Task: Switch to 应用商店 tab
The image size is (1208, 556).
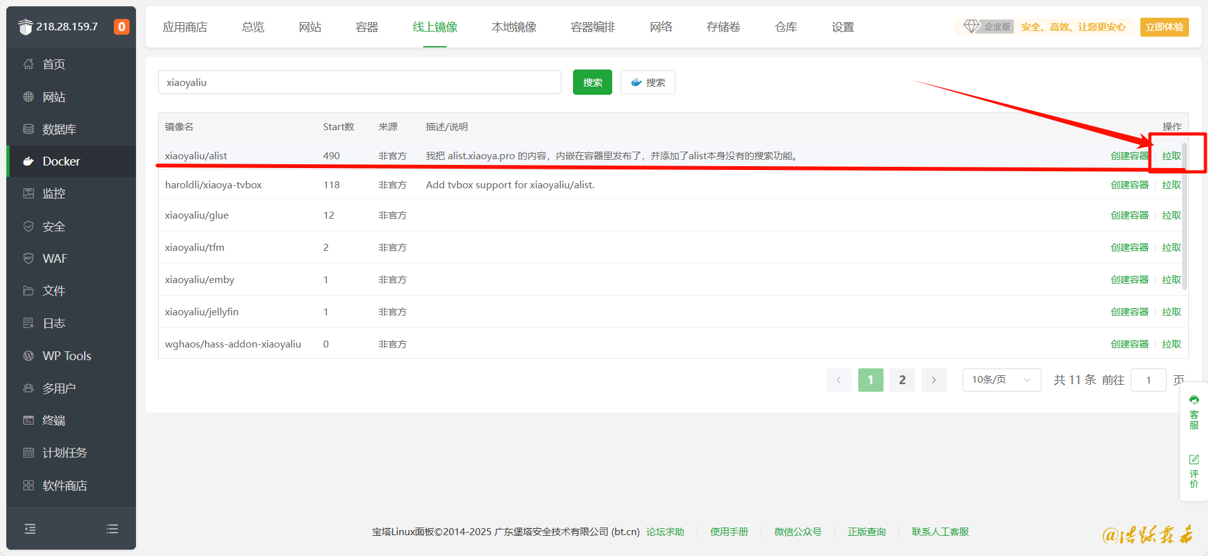Action: 185,27
